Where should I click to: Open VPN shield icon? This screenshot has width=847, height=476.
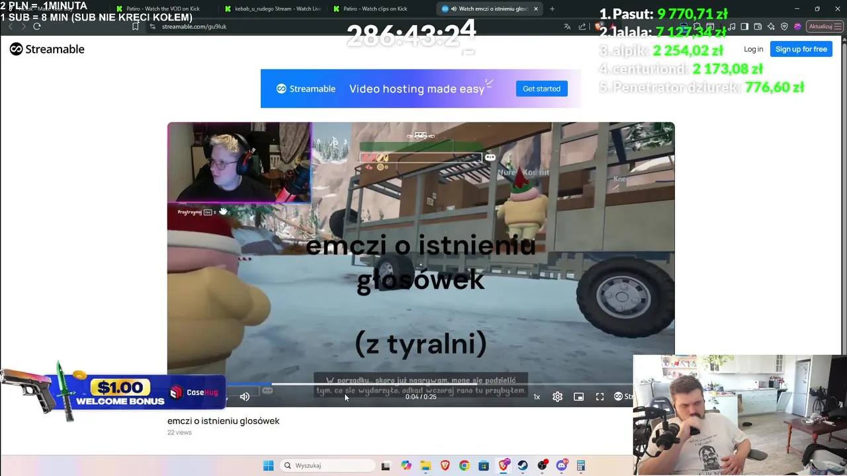coord(784,26)
